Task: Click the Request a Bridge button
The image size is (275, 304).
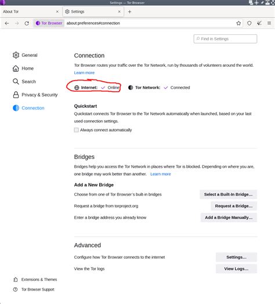Action: coord(234,206)
